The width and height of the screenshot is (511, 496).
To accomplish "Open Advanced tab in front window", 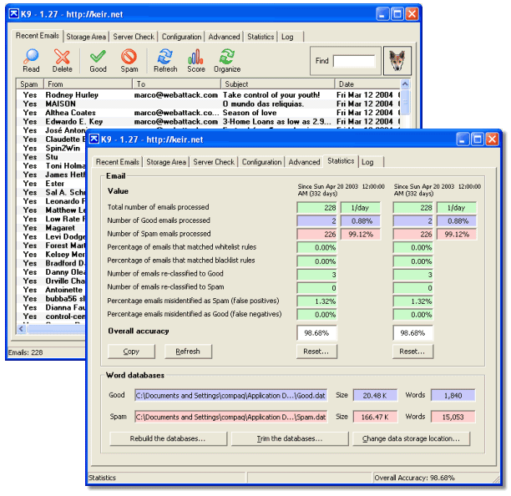I will [304, 162].
